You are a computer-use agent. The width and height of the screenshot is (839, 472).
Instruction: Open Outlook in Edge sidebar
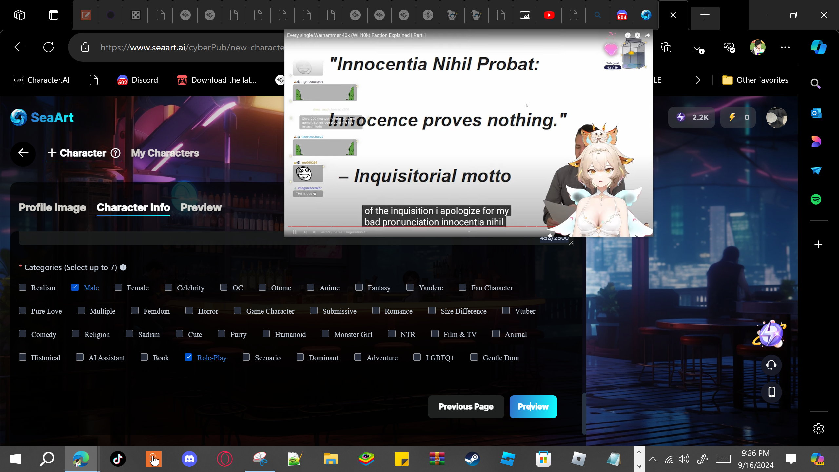tap(816, 113)
